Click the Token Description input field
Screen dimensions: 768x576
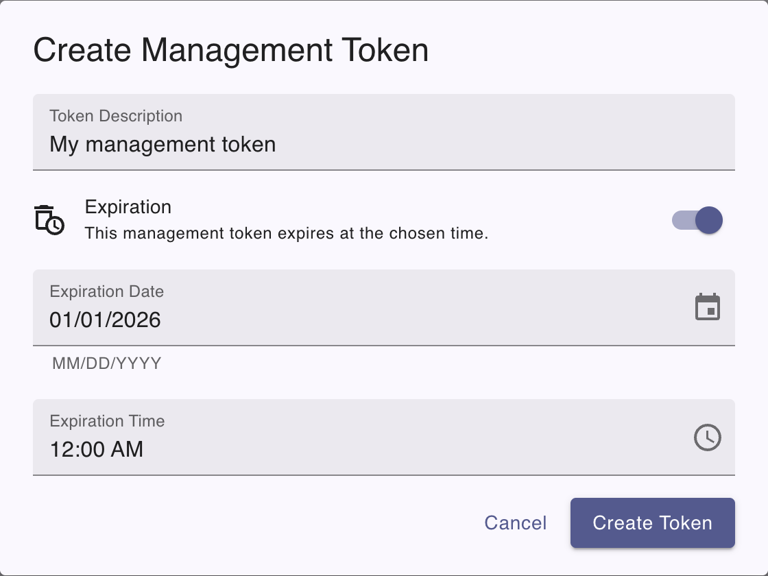click(x=274, y=132)
